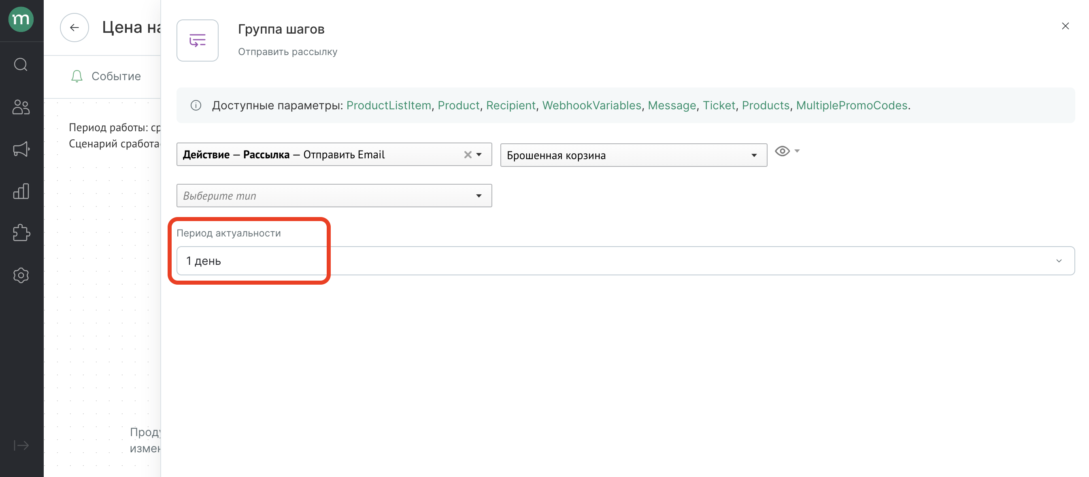
Task: Open the Выберите тип dropdown
Action: pyautogui.click(x=334, y=196)
